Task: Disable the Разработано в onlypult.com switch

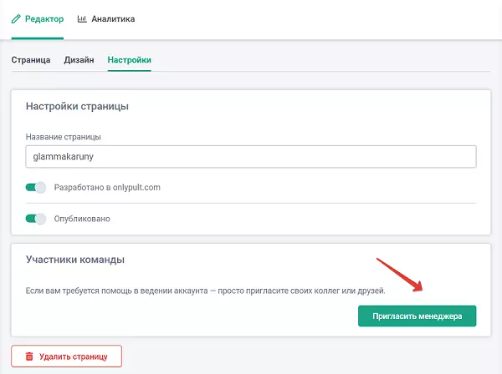Action: [35, 188]
